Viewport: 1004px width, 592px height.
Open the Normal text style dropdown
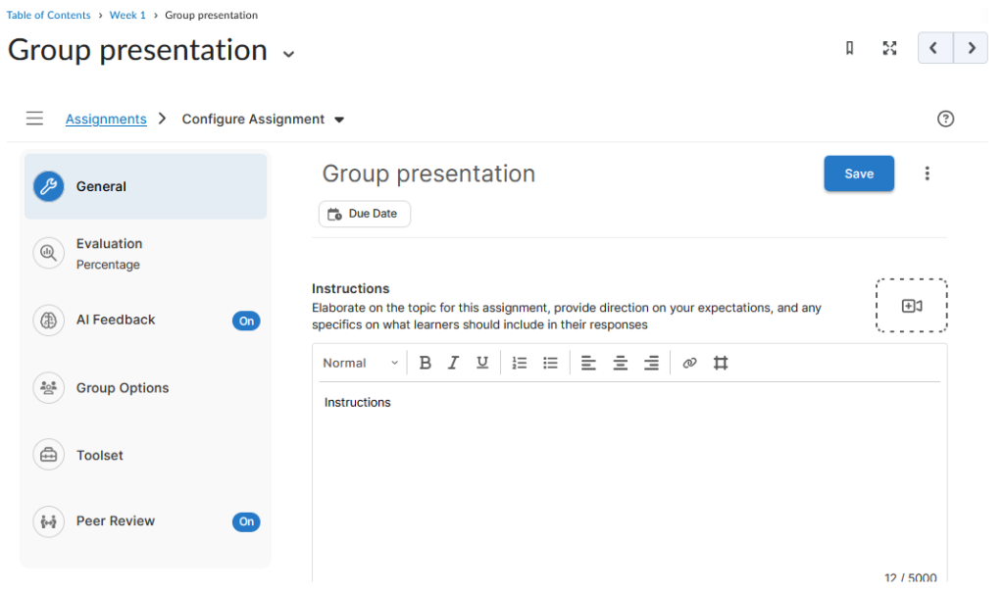pyautogui.click(x=361, y=363)
